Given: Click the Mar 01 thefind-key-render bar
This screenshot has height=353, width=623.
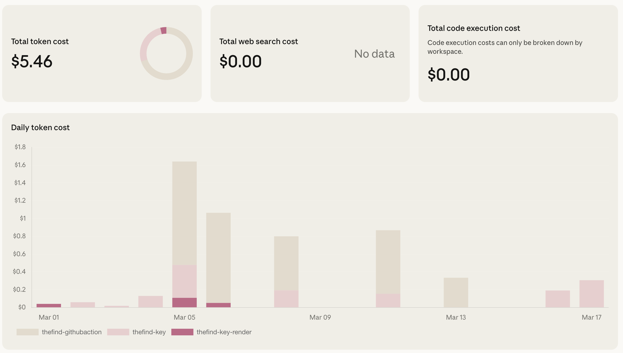Looking at the screenshot, I should [x=49, y=305].
